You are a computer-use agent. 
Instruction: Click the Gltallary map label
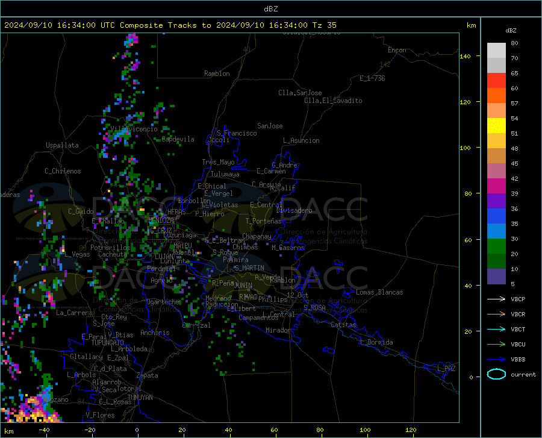(86, 357)
